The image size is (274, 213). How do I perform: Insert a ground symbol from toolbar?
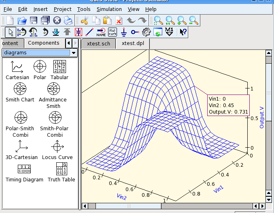click(124, 32)
